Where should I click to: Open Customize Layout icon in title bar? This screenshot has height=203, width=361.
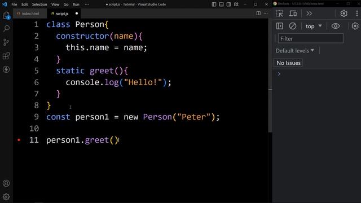pos(236,4)
